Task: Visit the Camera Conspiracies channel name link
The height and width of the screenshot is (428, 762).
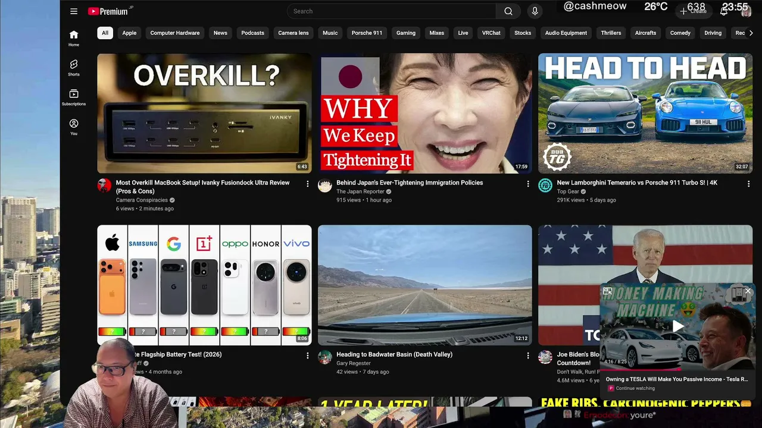Action: [142, 200]
